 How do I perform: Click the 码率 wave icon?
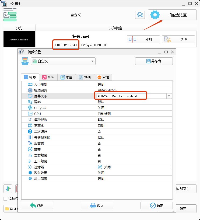[30, 102]
